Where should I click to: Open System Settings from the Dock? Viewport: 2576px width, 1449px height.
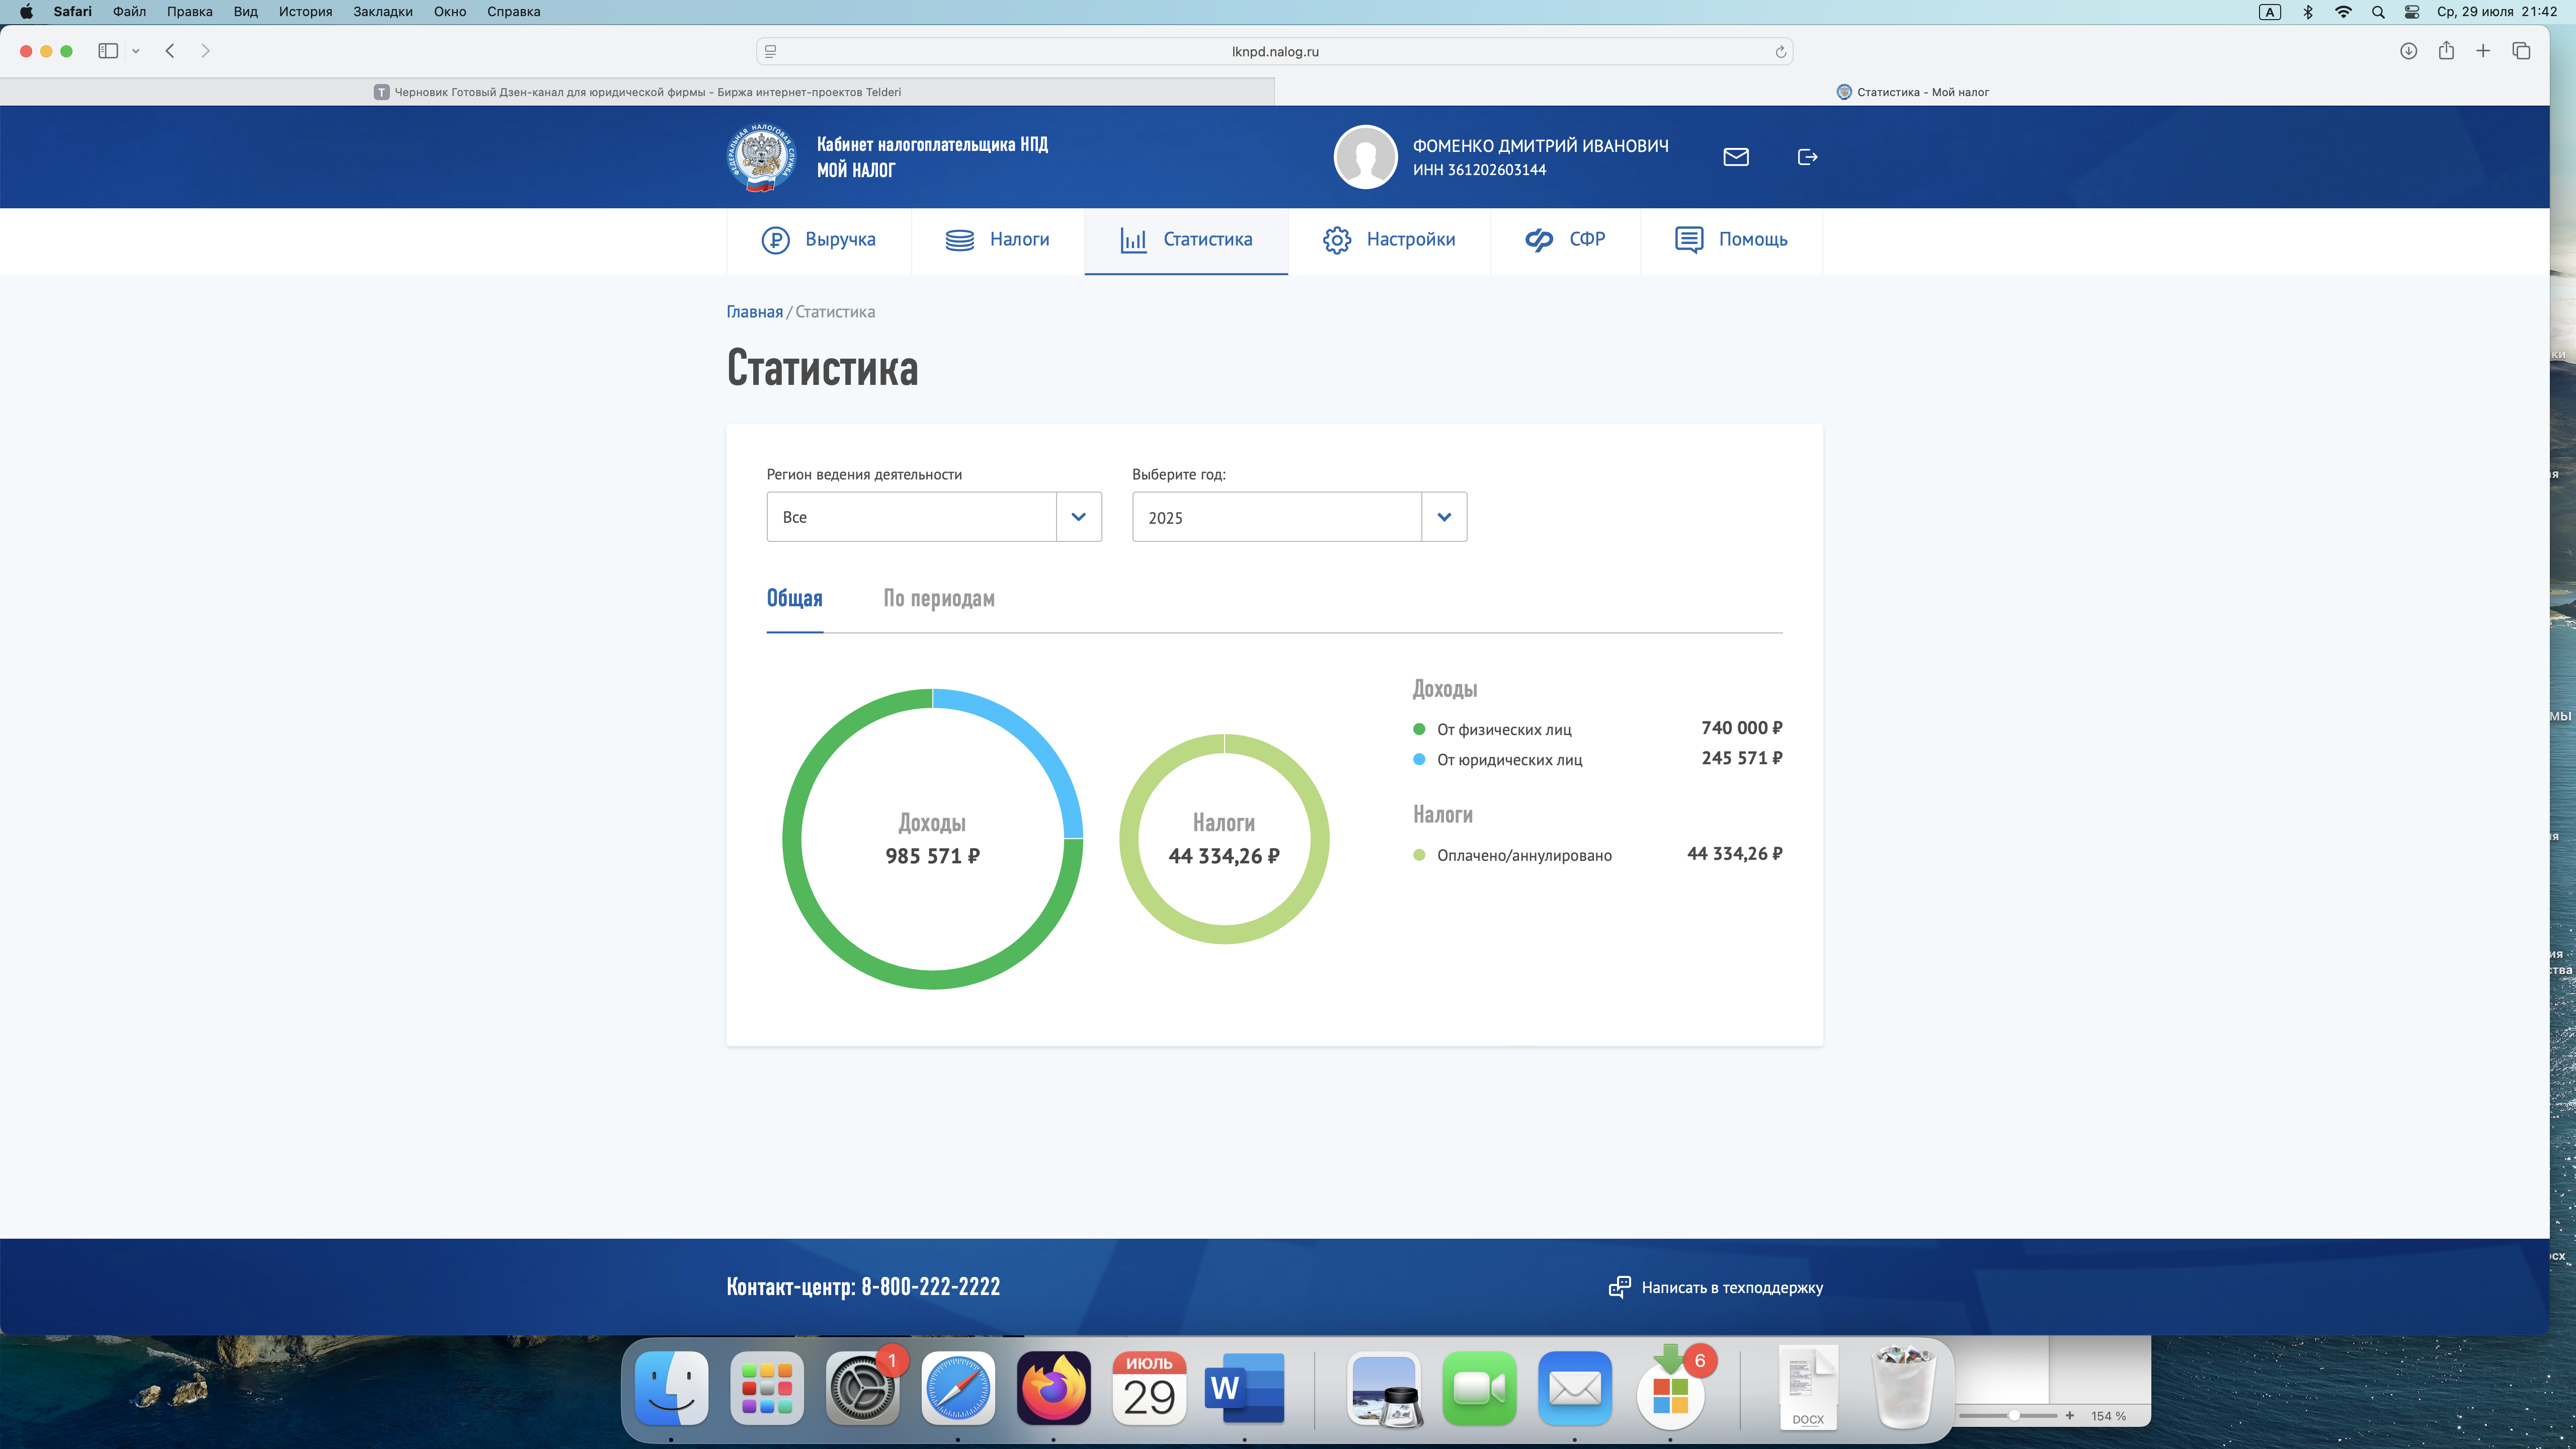click(862, 1388)
